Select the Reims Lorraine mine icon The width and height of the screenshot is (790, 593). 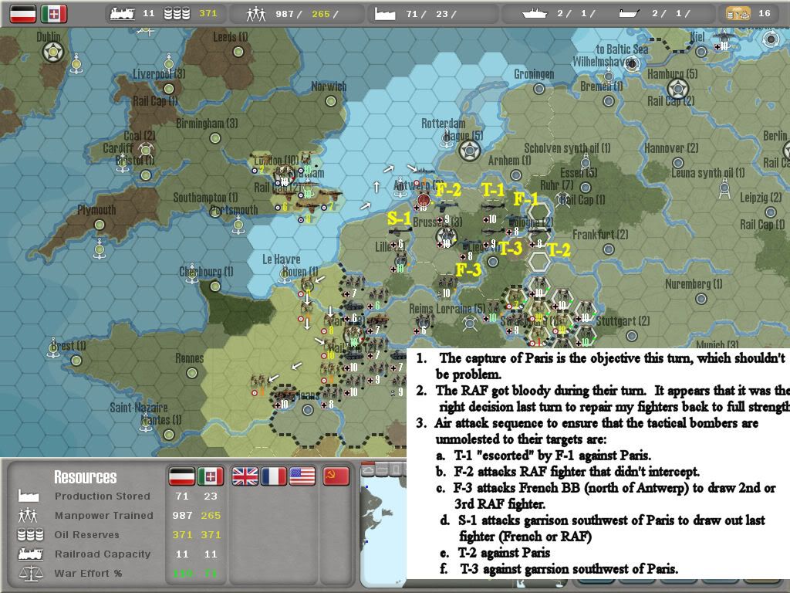coord(470,323)
